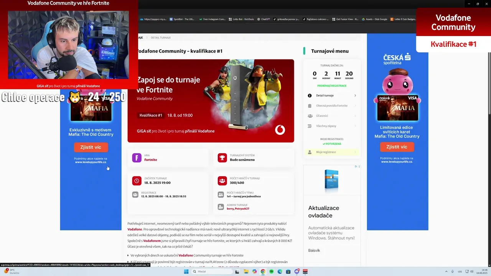Image resolution: width=491 pixels, height=276 pixels.
Task: Expand Detail turnaje chevron in menu
Action: 355,95
